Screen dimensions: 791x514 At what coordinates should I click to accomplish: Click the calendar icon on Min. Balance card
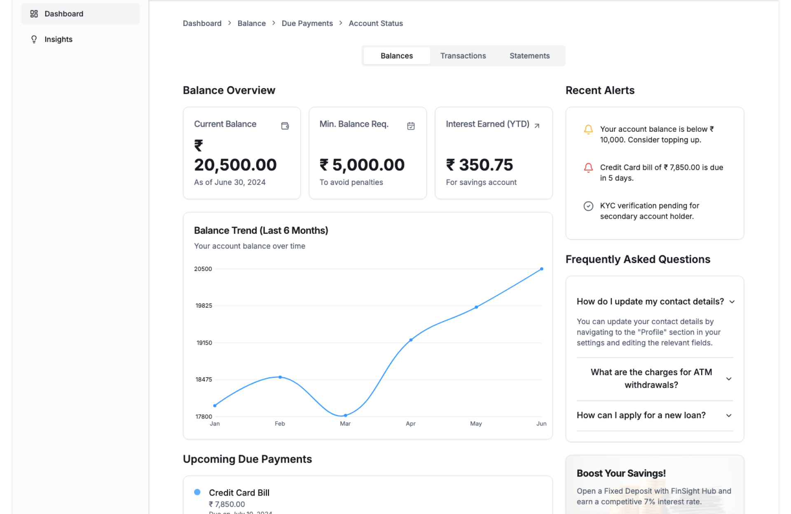tap(411, 126)
